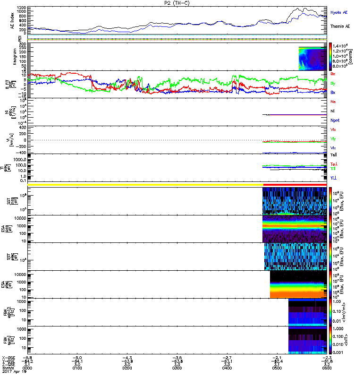The height and width of the screenshot is (378, 354).
Task: Click the SST ion Eflux color bar
Action: pos(330,201)
